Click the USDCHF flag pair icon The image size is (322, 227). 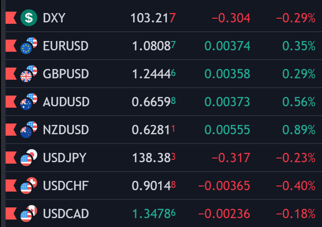(x=28, y=186)
